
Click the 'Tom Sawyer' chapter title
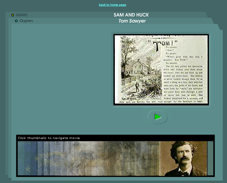pyautogui.click(x=132, y=21)
